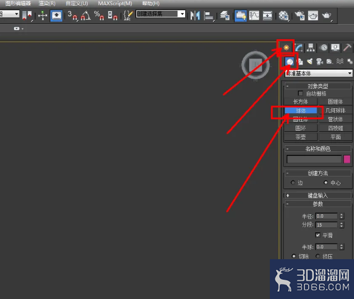Open 创建选择集 named selection dropdown
The width and height of the screenshot is (354, 299).
pos(182,14)
